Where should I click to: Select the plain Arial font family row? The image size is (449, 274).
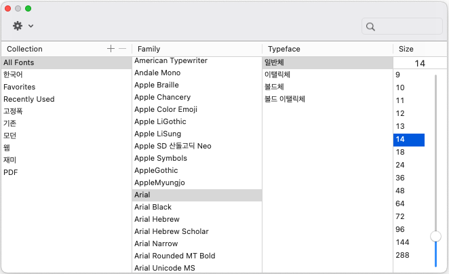(197, 195)
